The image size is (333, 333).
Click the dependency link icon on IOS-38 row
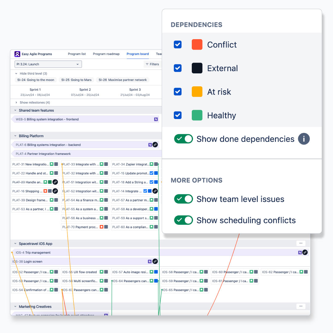[x=155, y=261]
